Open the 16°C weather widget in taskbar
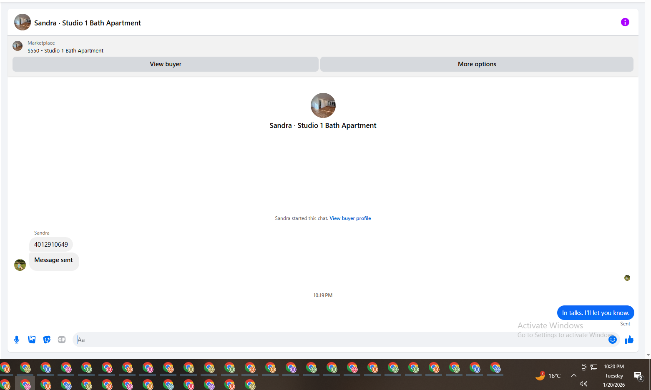This screenshot has width=651, height=390. point(548,375)
